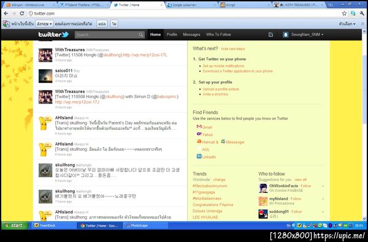Screen dimensions: 368x242
Task: Bookmark page with star icon
Action: click(x=344, y=13)
